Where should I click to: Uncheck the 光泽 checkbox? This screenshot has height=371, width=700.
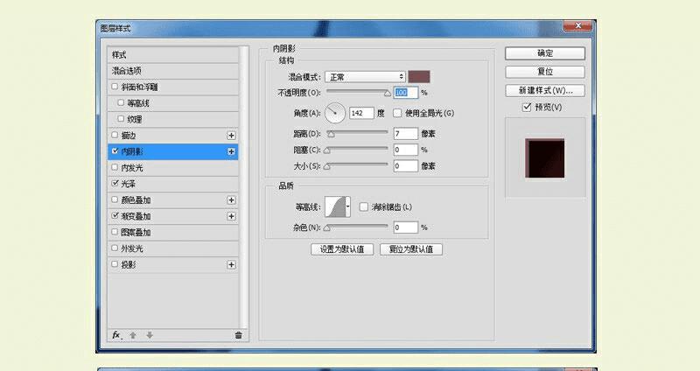point(115,183)
